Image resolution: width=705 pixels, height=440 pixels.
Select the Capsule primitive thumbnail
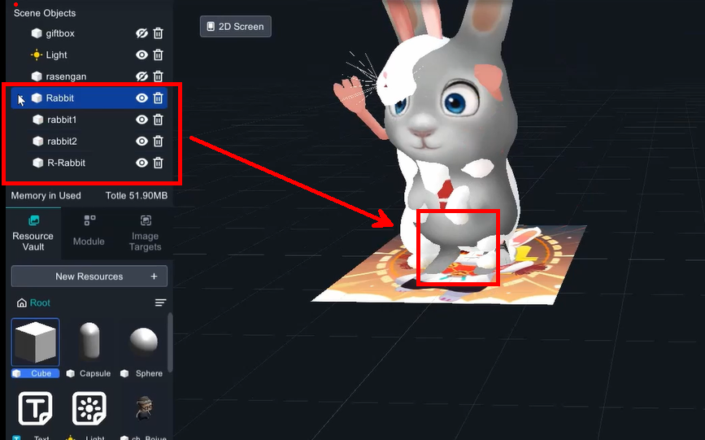89,342
